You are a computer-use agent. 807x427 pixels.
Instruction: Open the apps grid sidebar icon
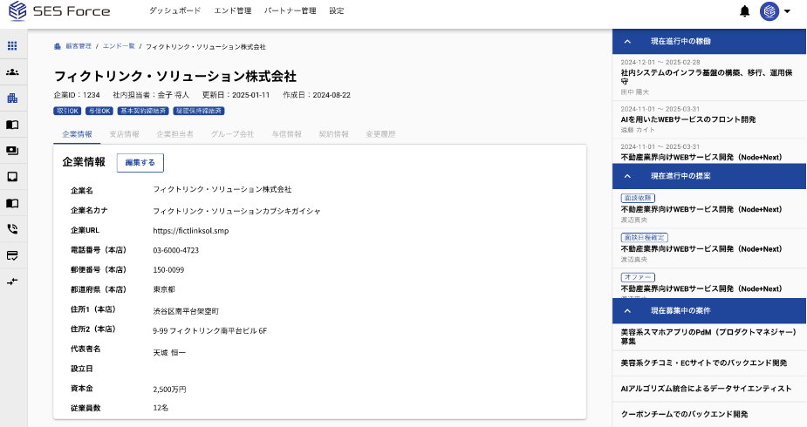pyautogui.click(x=12, y=45)
